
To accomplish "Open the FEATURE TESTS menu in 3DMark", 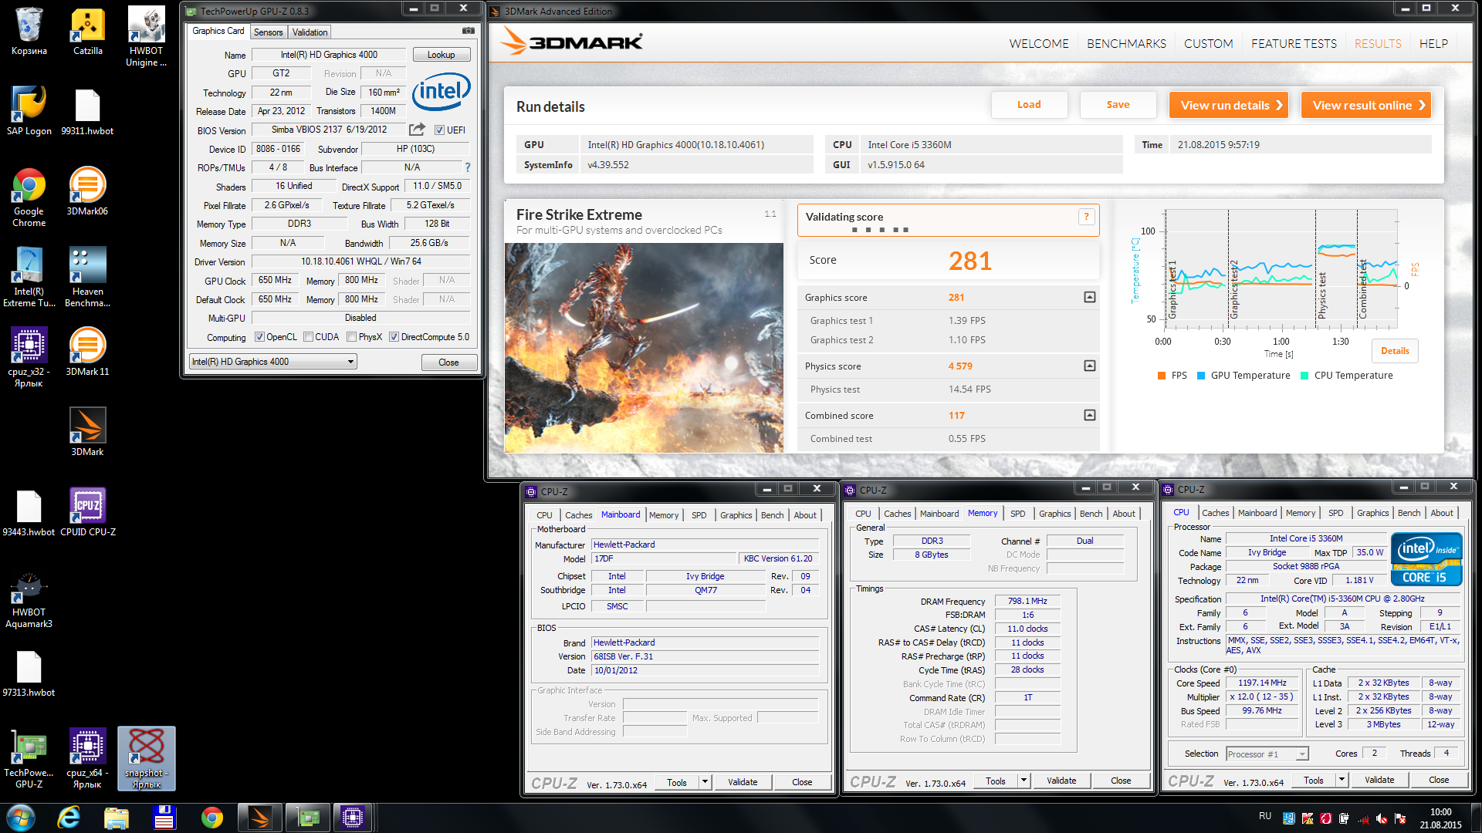I will (1294, 44).
